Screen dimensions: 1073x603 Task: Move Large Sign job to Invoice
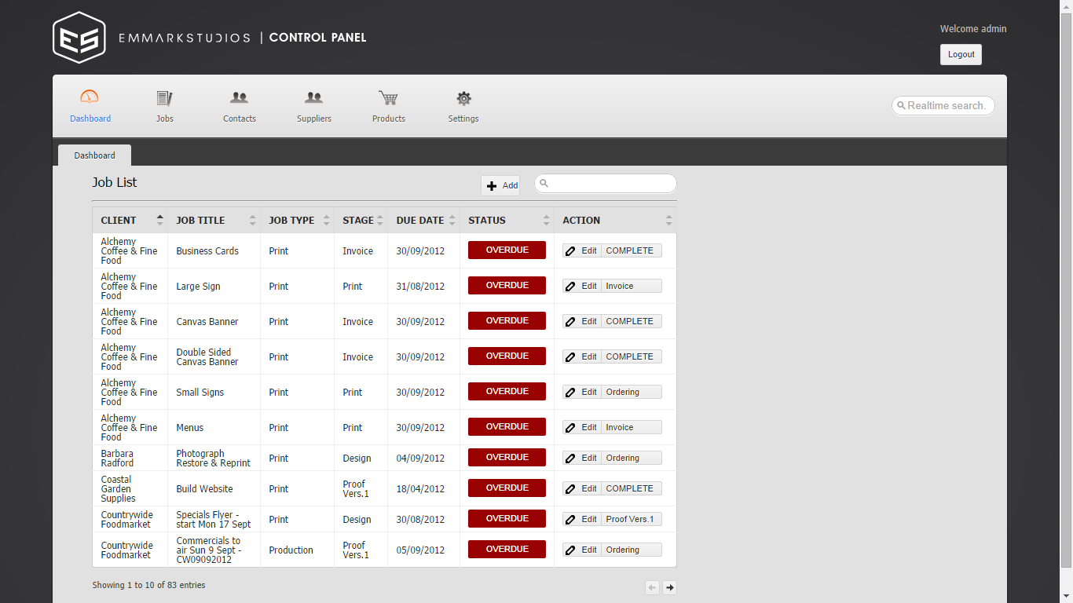click(631, 287)
